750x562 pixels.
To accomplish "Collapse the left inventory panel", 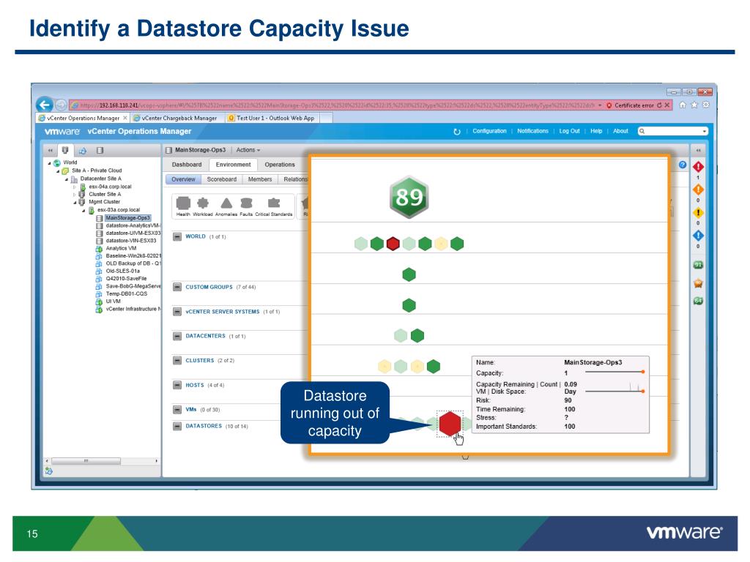I will (50, 151).
